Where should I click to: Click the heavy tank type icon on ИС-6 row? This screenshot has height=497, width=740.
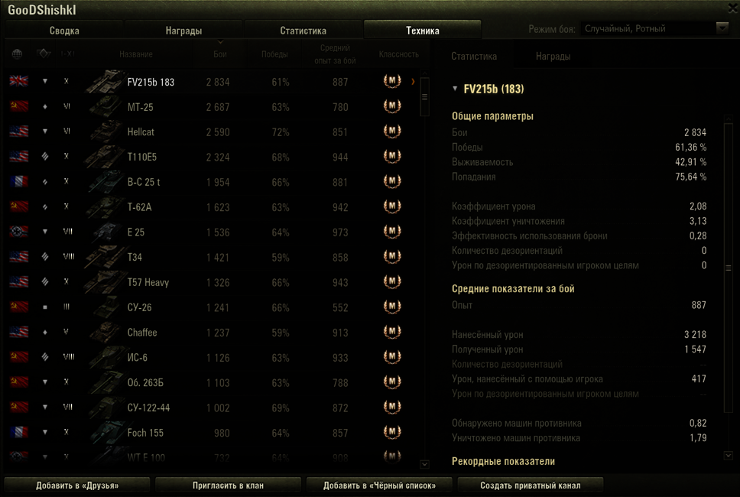[x=45, y=357]
